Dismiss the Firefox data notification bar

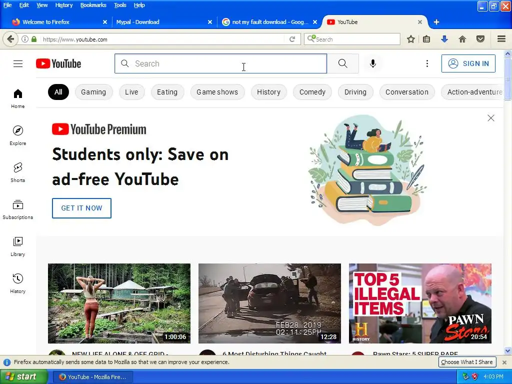[x=504, y=362]
